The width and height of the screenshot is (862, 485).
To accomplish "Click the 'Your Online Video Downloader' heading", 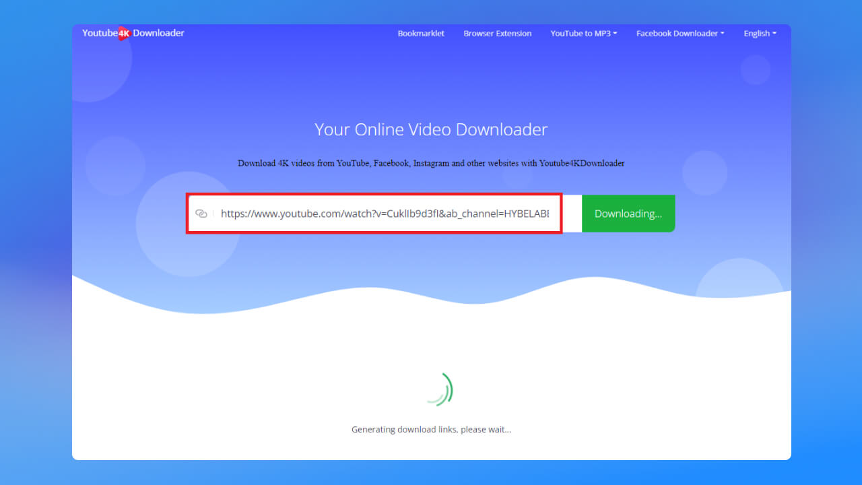I will pyautogui.click(x=431, y=129).
